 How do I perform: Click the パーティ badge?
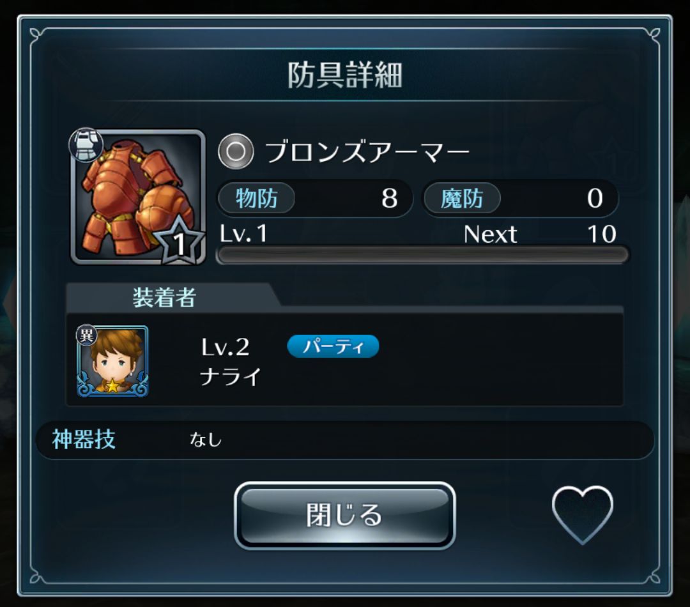(333, 346)
